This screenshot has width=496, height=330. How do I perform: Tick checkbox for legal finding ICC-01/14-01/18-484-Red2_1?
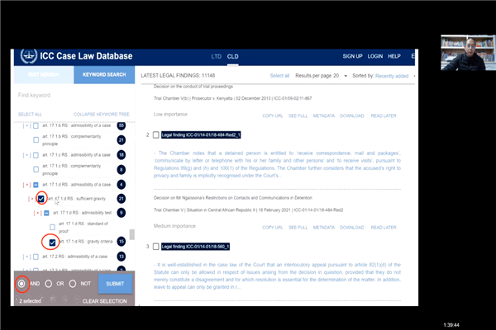155,134
